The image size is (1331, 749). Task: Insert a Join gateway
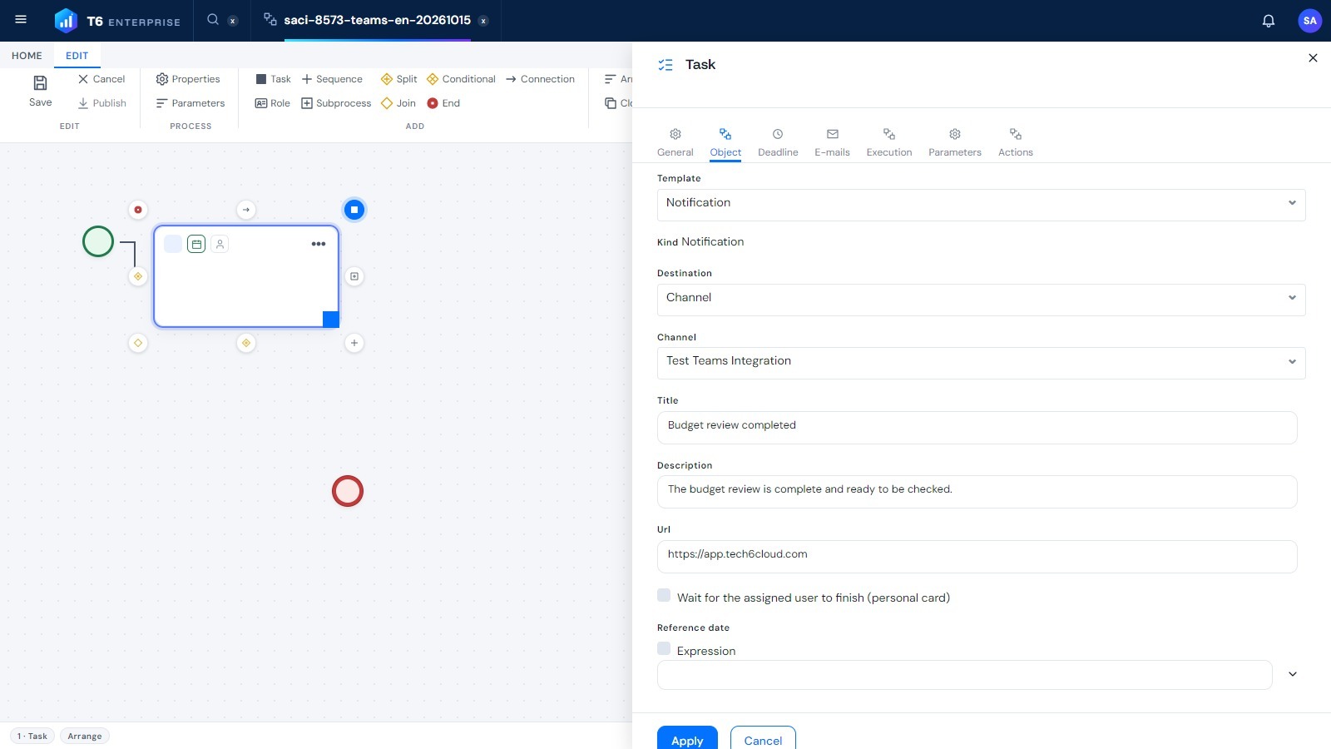[398, 103]
